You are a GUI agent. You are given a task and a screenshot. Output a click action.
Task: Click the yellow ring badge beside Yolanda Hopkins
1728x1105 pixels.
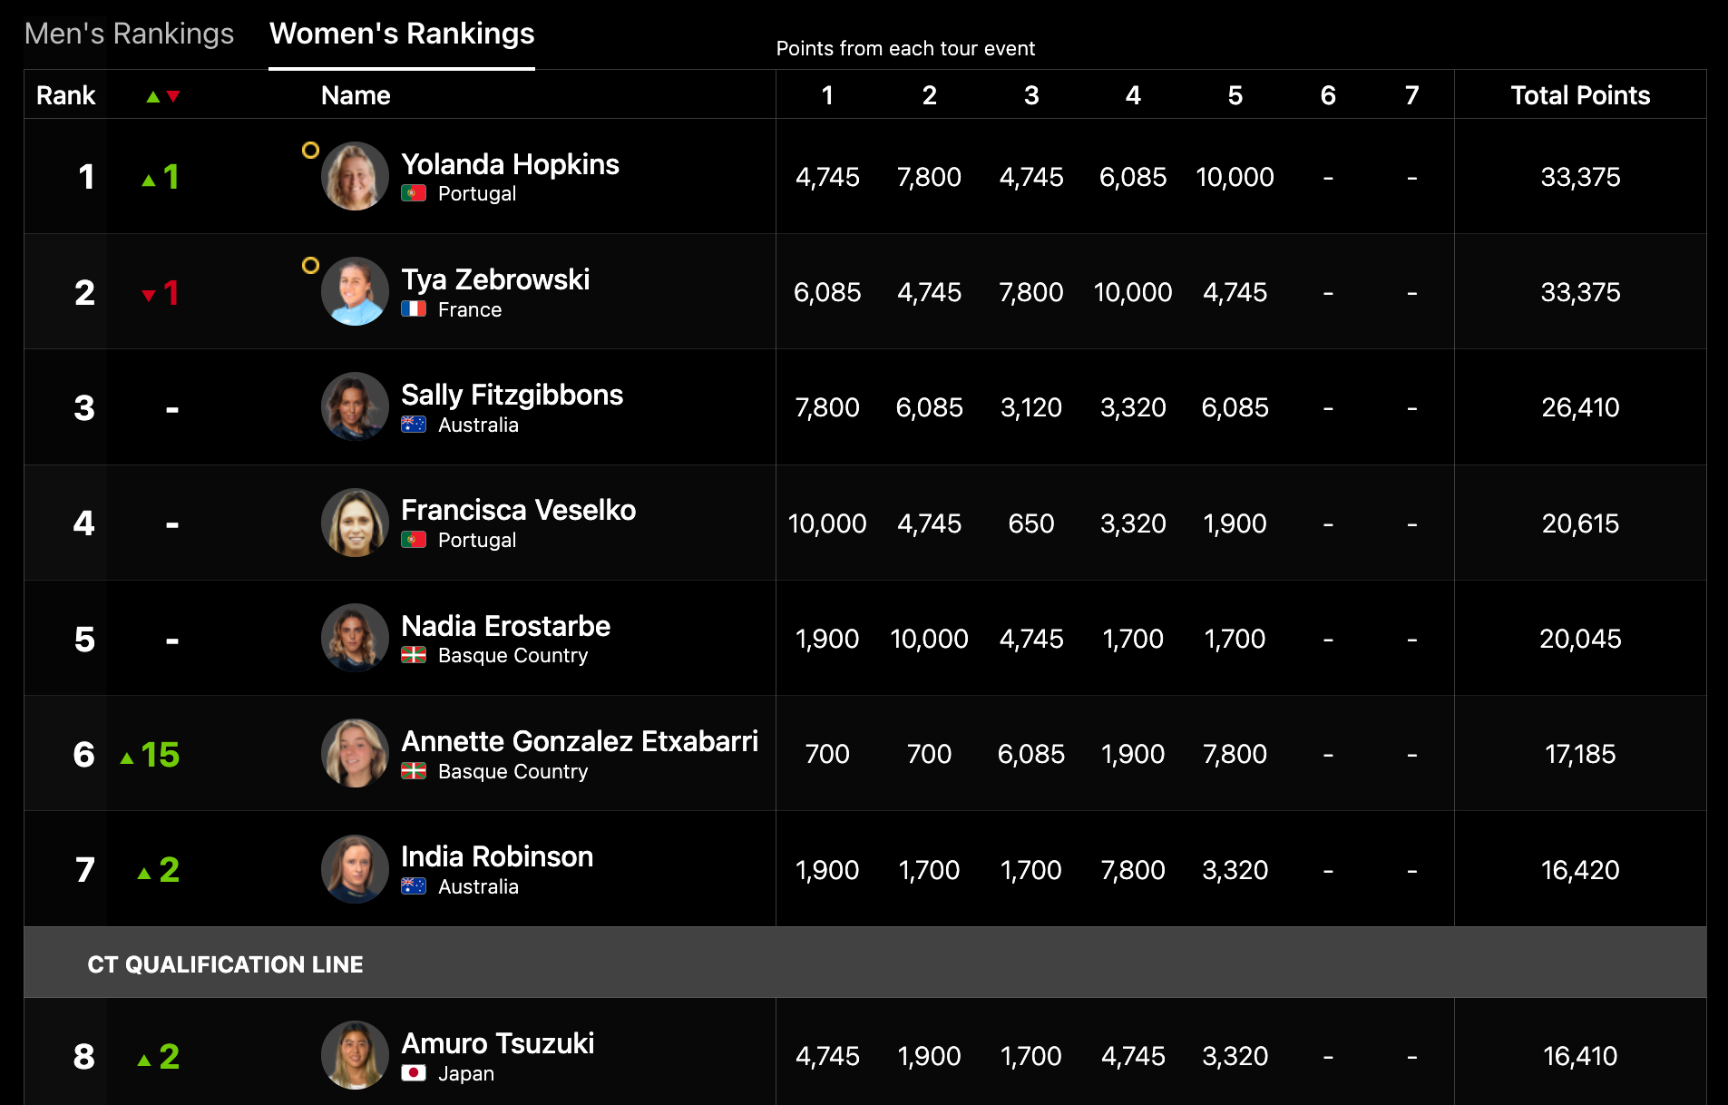click(310, 151)
